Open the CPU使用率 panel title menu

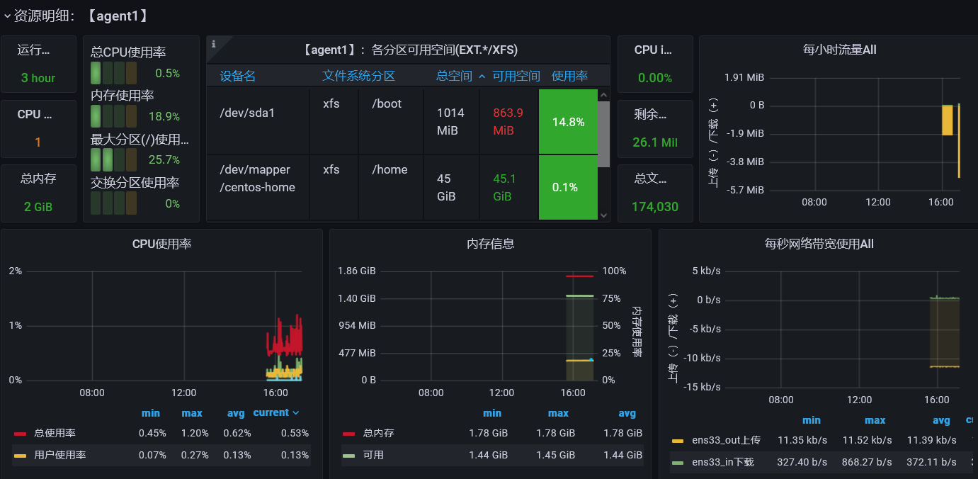[161, 244]
